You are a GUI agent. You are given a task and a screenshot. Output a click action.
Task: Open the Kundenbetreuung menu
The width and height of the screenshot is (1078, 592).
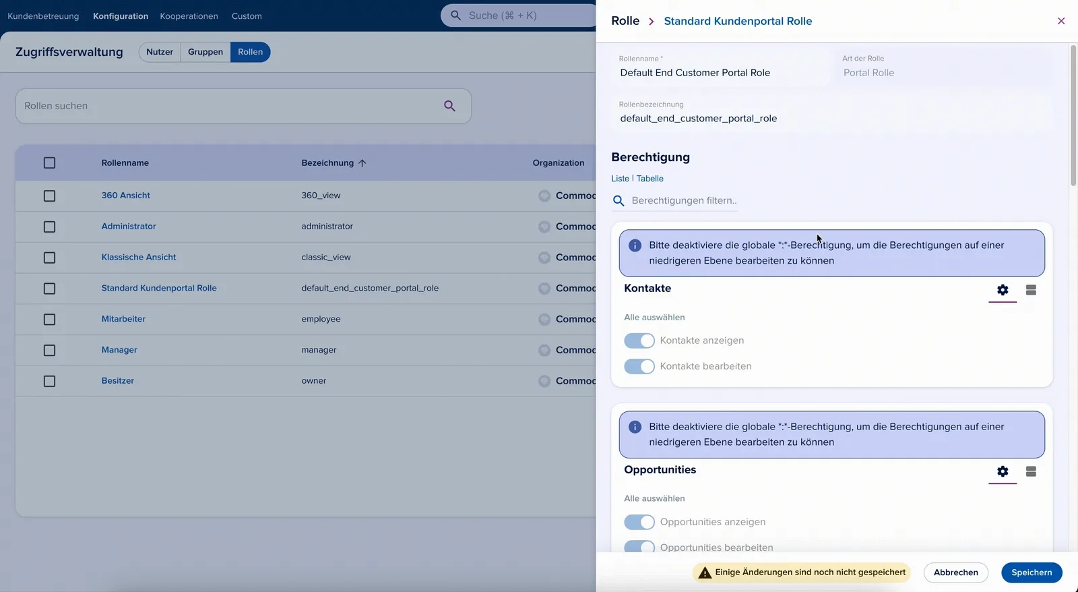click(x=43, y=16)
